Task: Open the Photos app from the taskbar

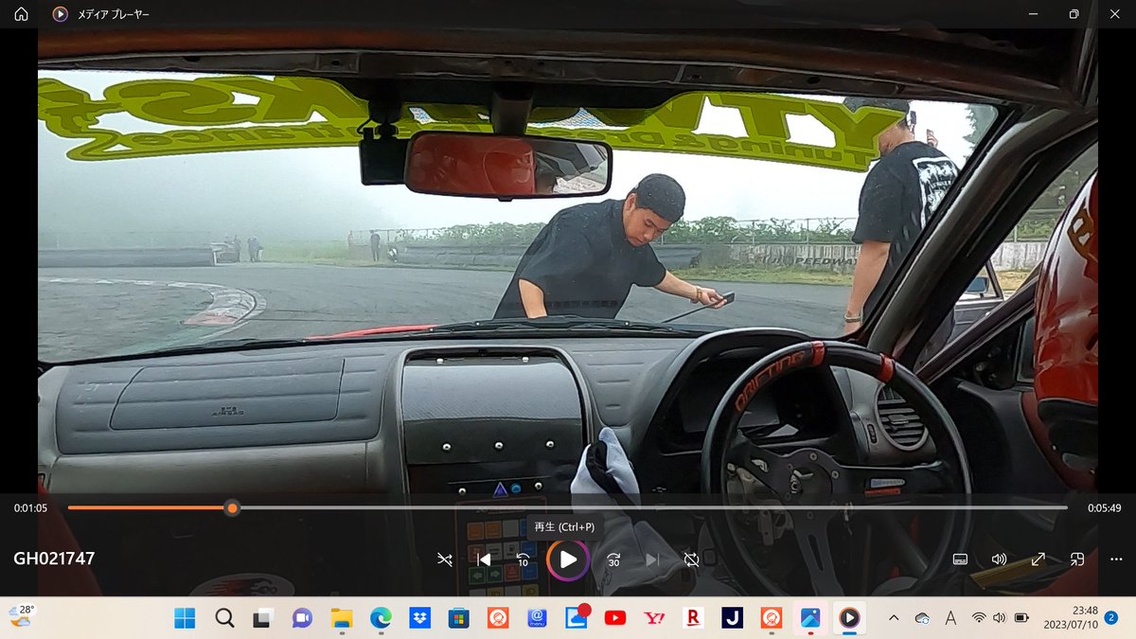Action: pyautogui.click(x=810, y=618)
